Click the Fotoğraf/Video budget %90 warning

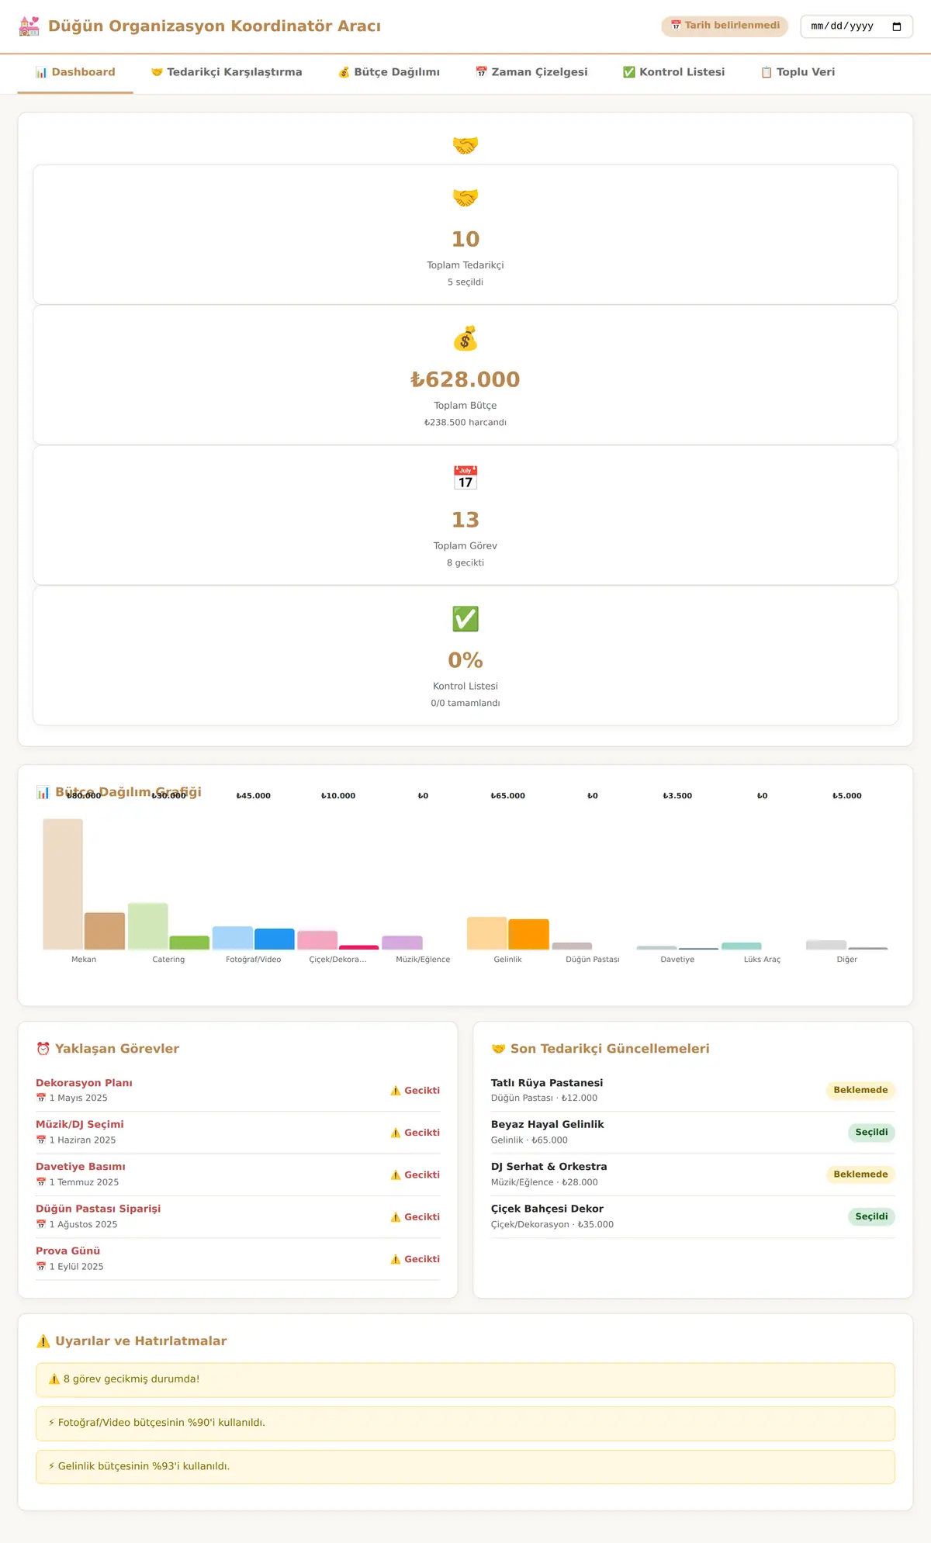pos(465,1424)
